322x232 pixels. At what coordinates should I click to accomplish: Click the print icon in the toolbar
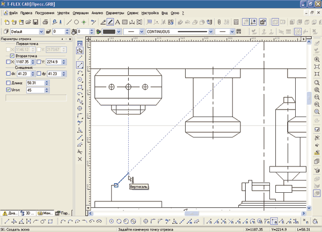click(x=46, y=22)
